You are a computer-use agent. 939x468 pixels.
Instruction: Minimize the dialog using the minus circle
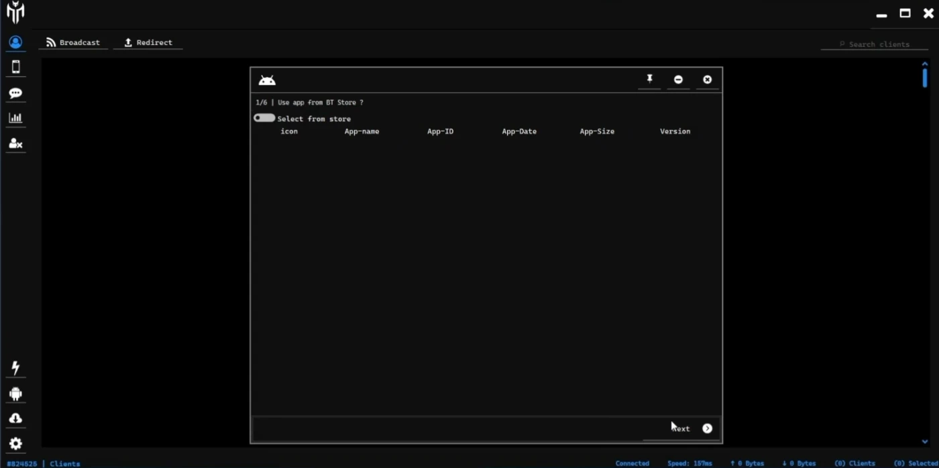click(678, 80)
